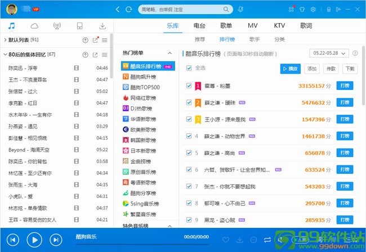Click the info icon beside date selector

click(355, 53)
